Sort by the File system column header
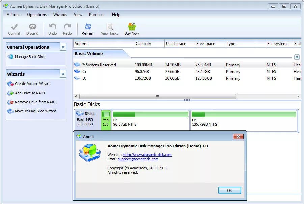Screen dimensions: 304x204 coord(279,44)
